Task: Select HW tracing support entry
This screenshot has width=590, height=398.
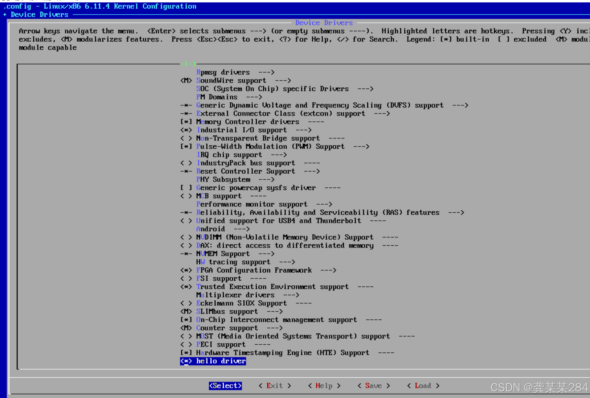Action: (233, 262)
